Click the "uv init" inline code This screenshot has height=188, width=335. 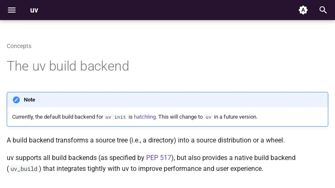pyautogui.click(x=116, y=117)
